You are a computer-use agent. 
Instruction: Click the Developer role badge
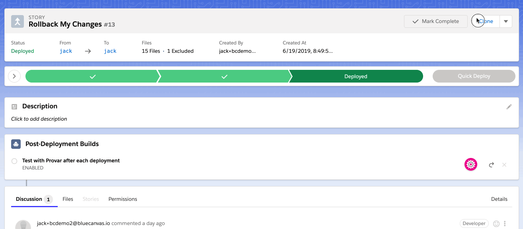tap(474, 223)
